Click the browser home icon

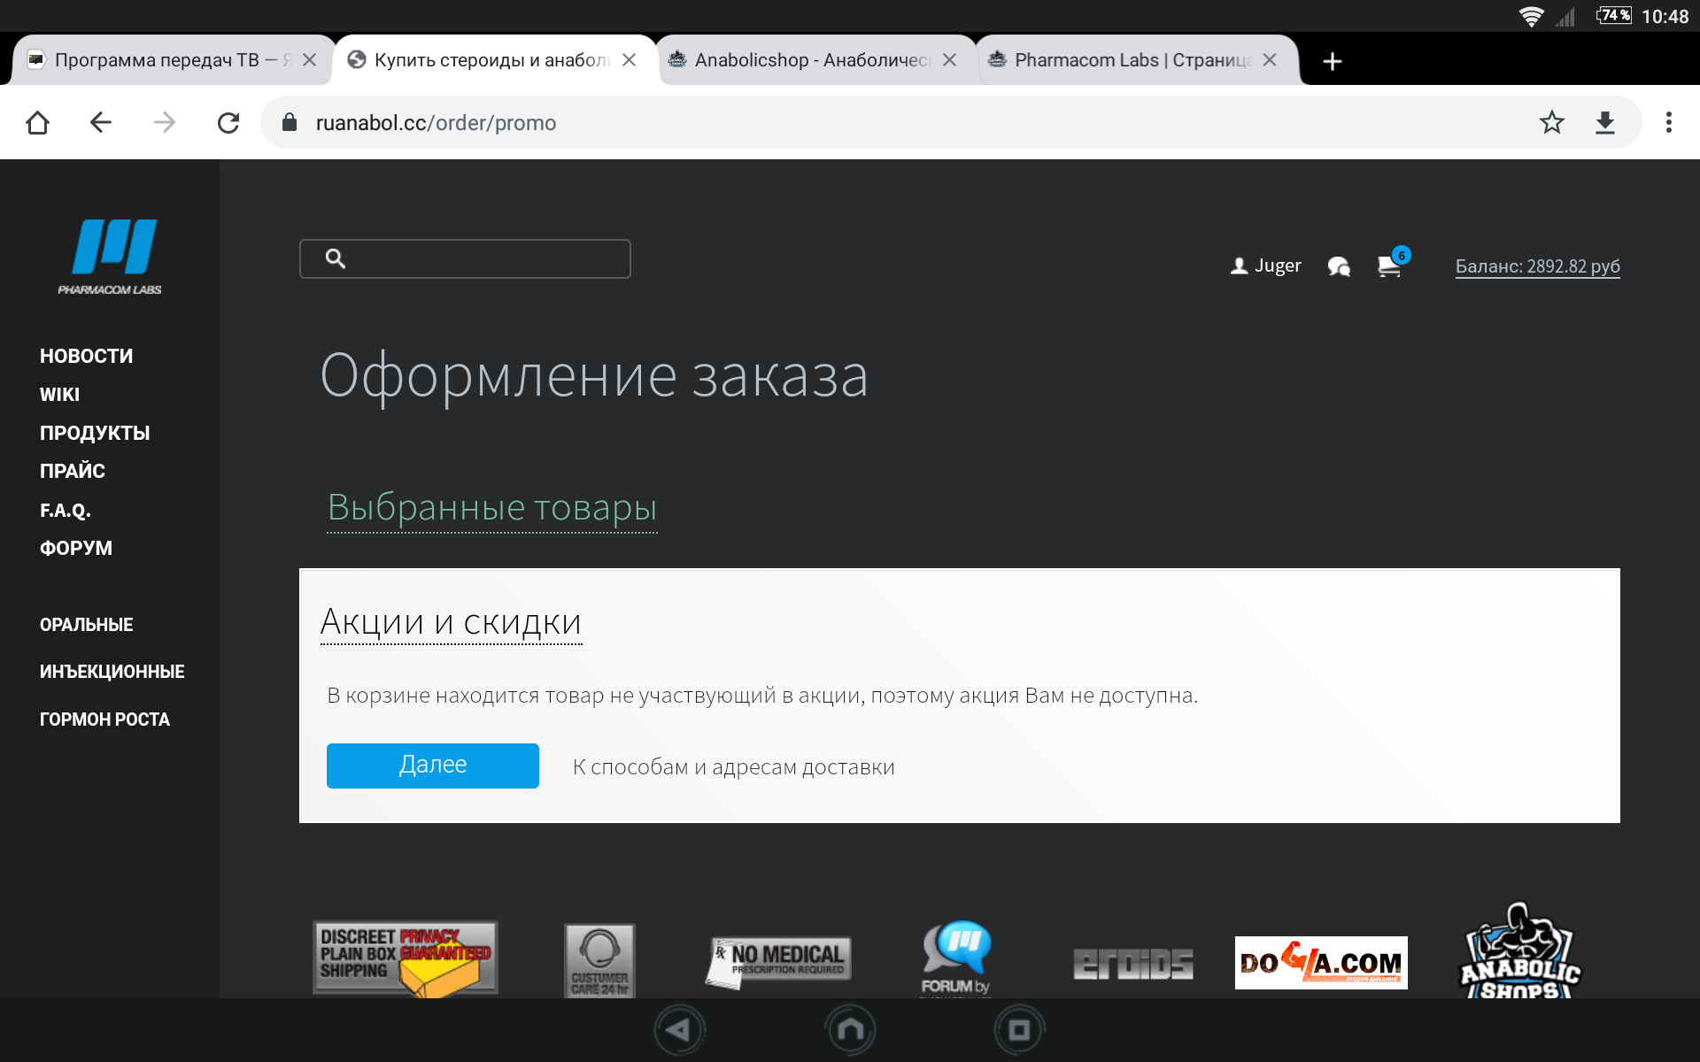[x=37, y=122]
